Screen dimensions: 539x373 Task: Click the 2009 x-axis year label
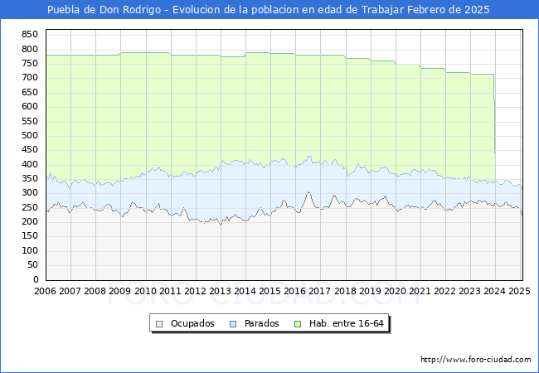pos(119,291)
